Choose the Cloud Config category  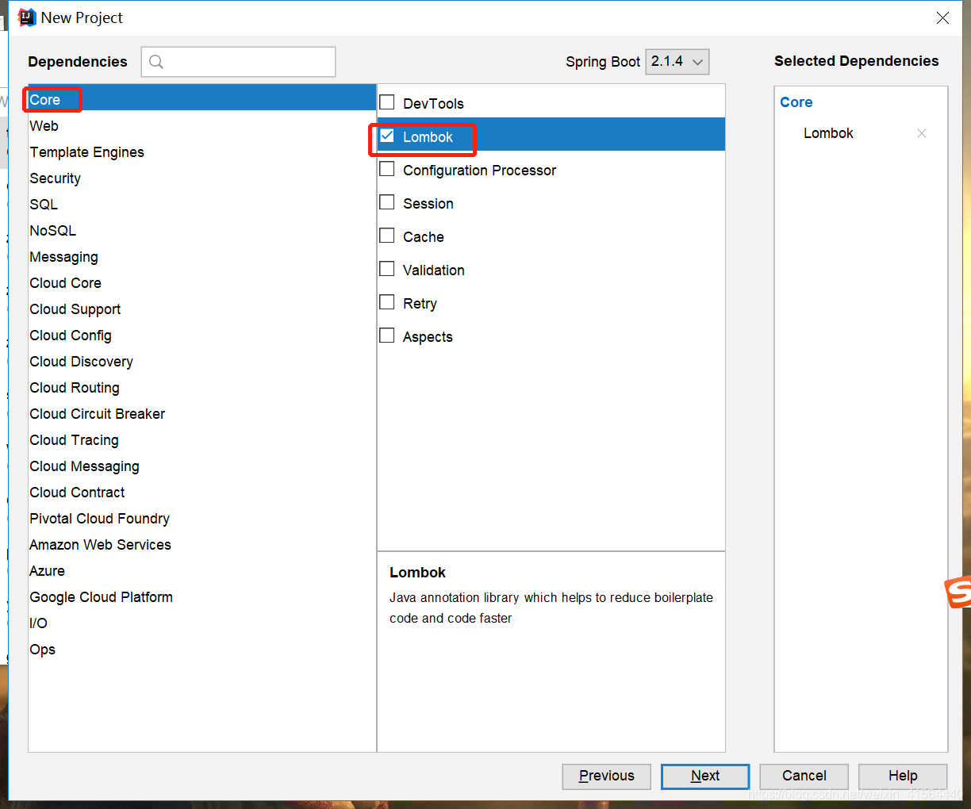pos(202,335)
